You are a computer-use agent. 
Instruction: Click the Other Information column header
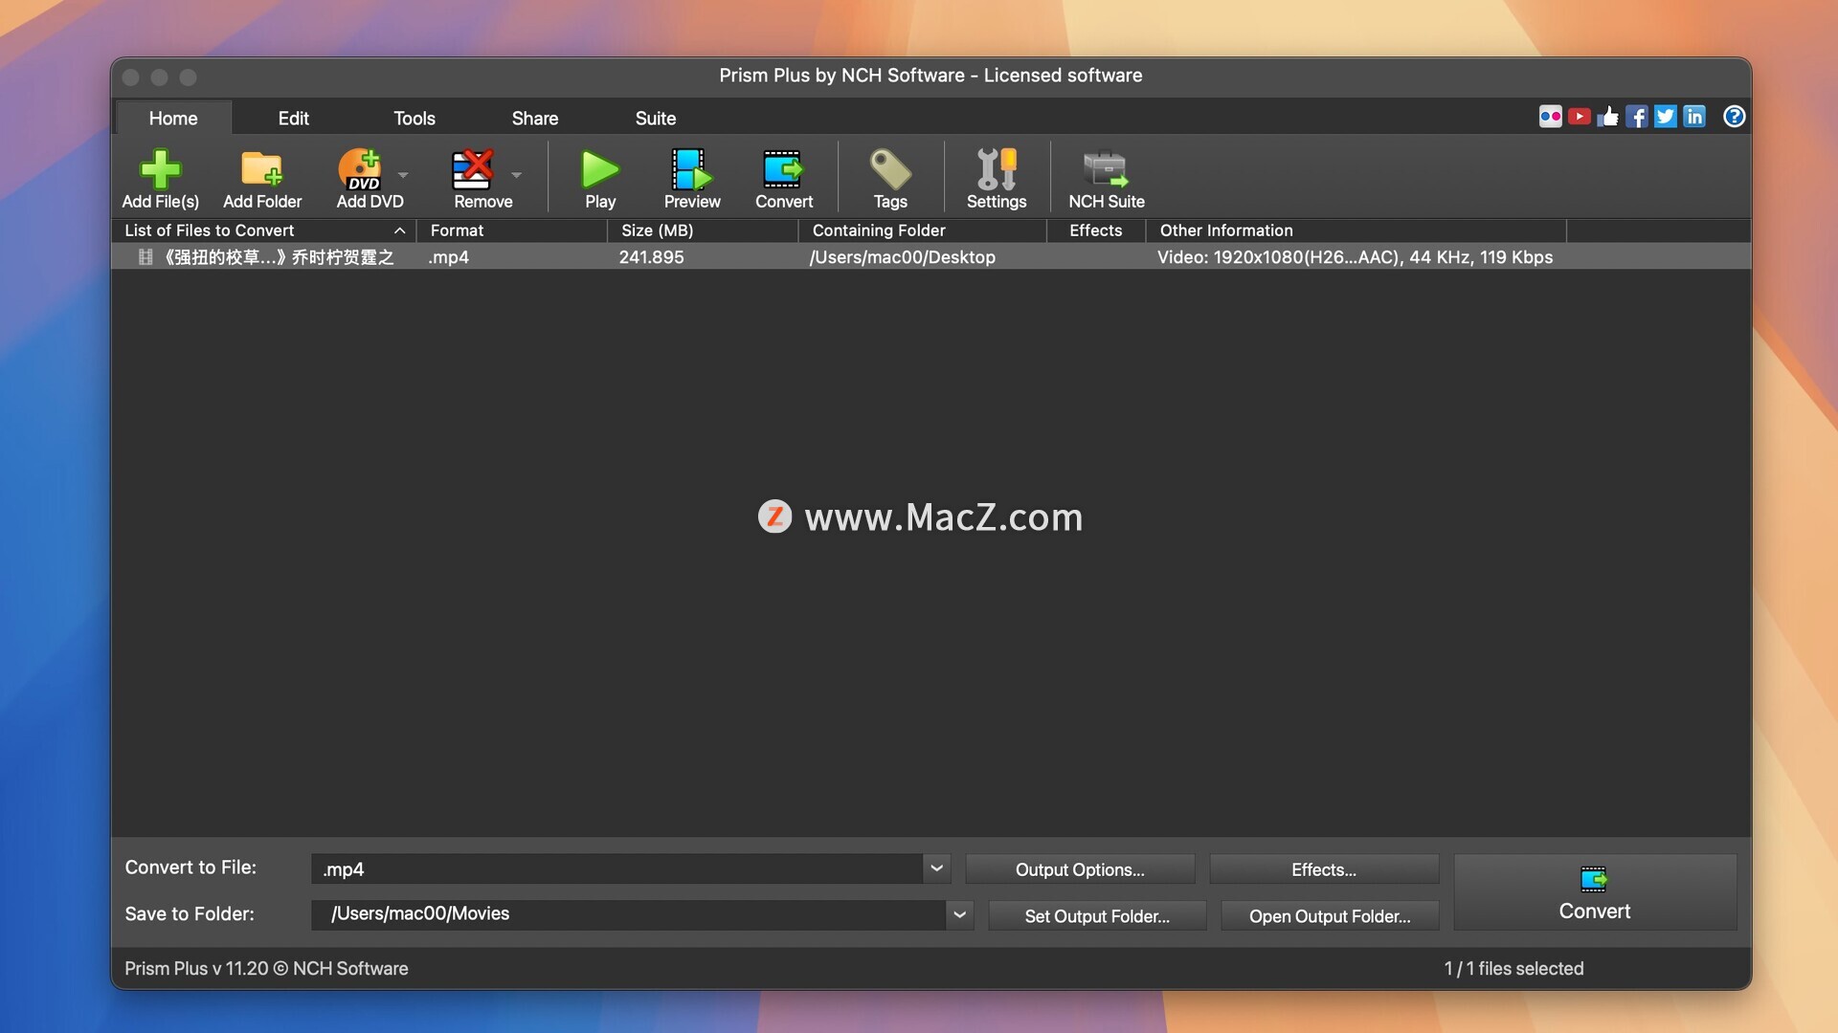[1356, 231]
